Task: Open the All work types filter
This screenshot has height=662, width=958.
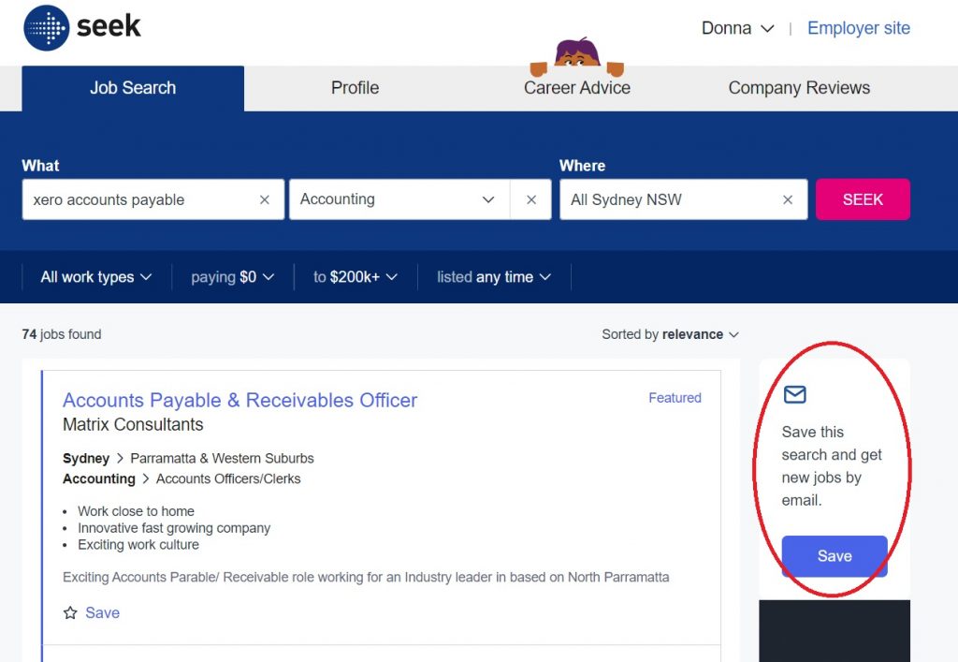Action: (x=96, y=277)
